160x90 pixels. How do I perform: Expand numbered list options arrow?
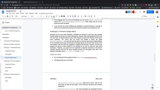pyautogui.click(x=83, y=16)
